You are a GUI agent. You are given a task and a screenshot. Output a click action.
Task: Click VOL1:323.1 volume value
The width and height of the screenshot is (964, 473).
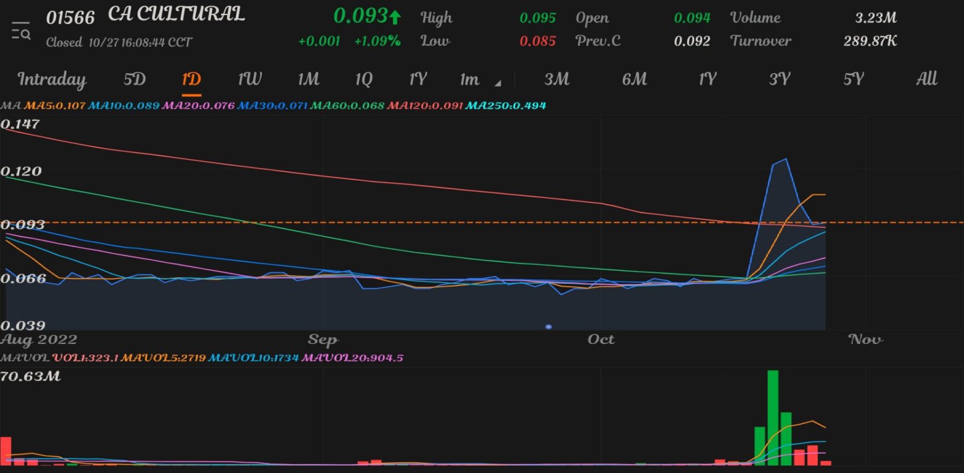click(85, 358)
